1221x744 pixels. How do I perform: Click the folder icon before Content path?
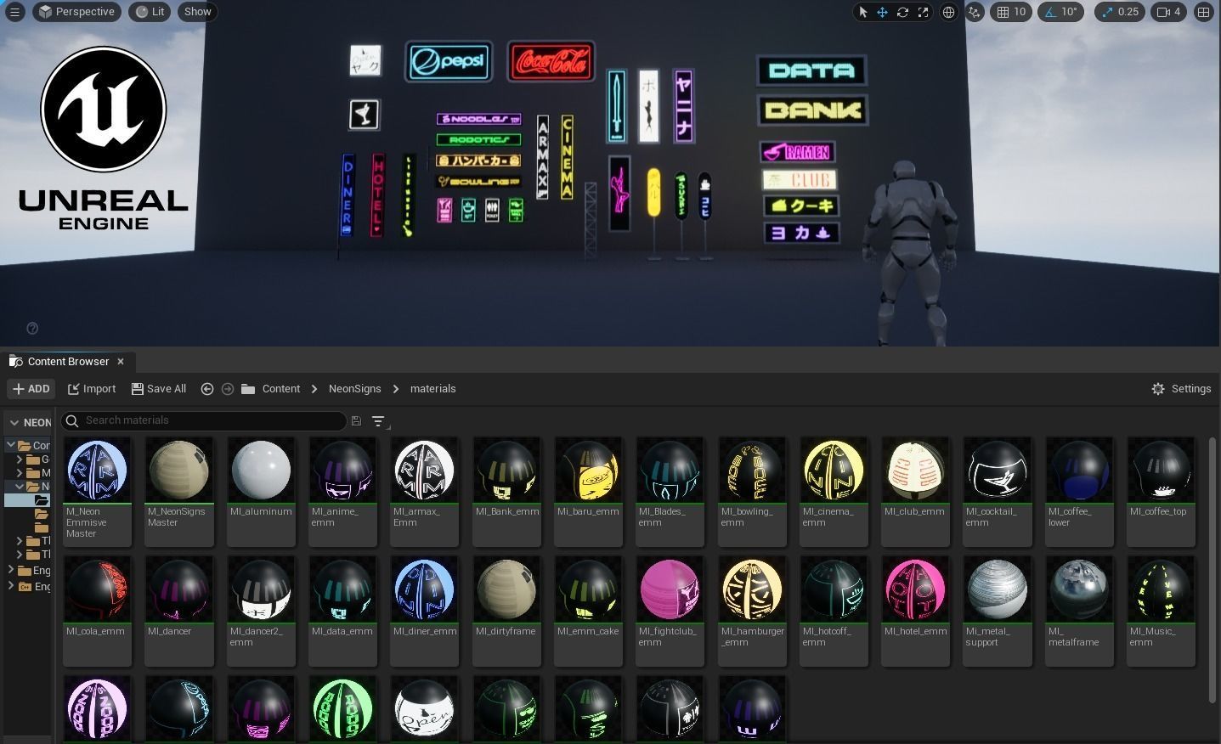[248, 389]
